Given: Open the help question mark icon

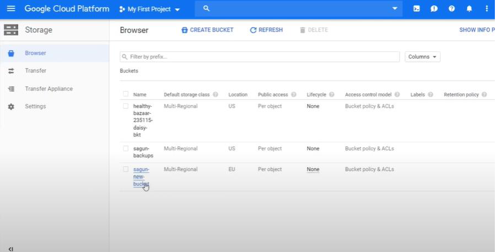Looking at the screenshot, I should 452,9.
